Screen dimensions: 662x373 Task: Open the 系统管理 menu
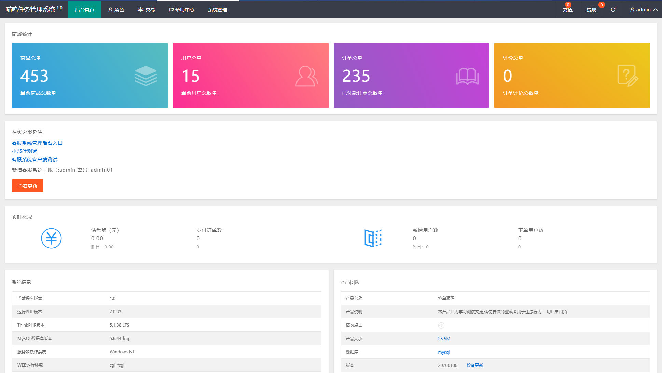click(218, 10)
